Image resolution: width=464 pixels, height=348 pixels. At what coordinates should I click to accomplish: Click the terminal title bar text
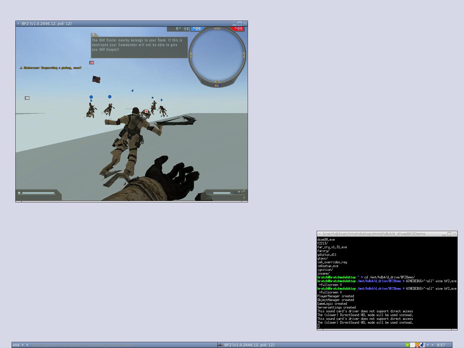pos(374,234)
